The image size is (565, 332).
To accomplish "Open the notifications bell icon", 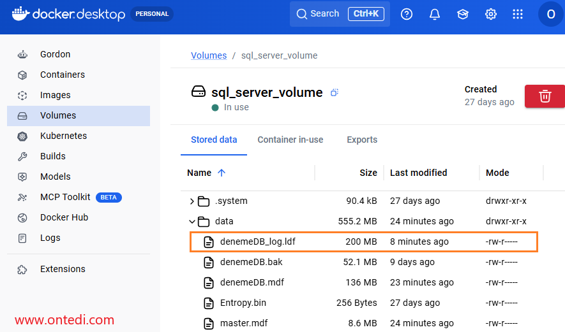I will pyautogui.click(x=435, y=14).
